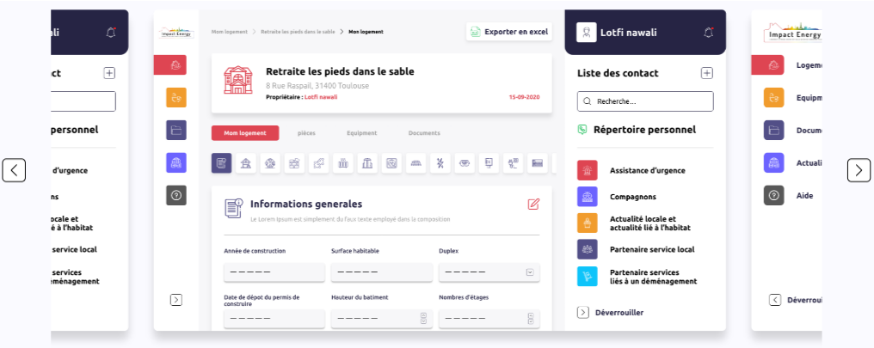
Task: Click the notification bell beside Lotfi nawali
Action: [x=708, y=33]
